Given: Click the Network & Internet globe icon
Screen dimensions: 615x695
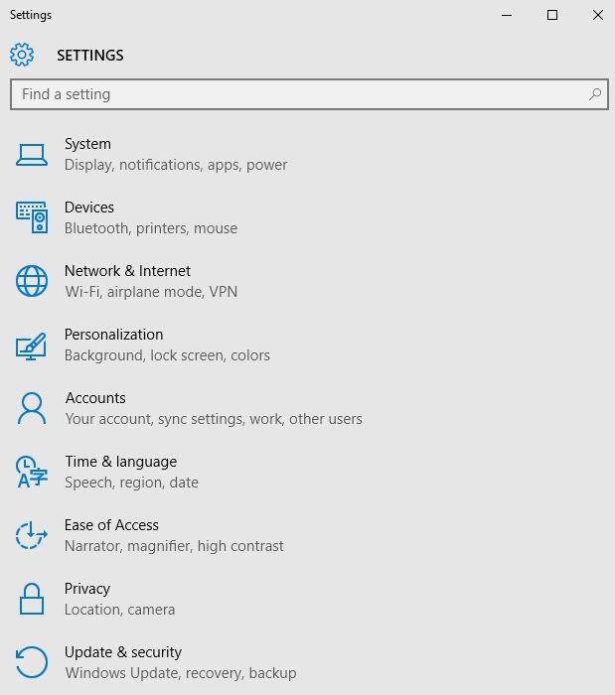Looking at the screenshot, I should pyautogui.click(x=32, y=281).
